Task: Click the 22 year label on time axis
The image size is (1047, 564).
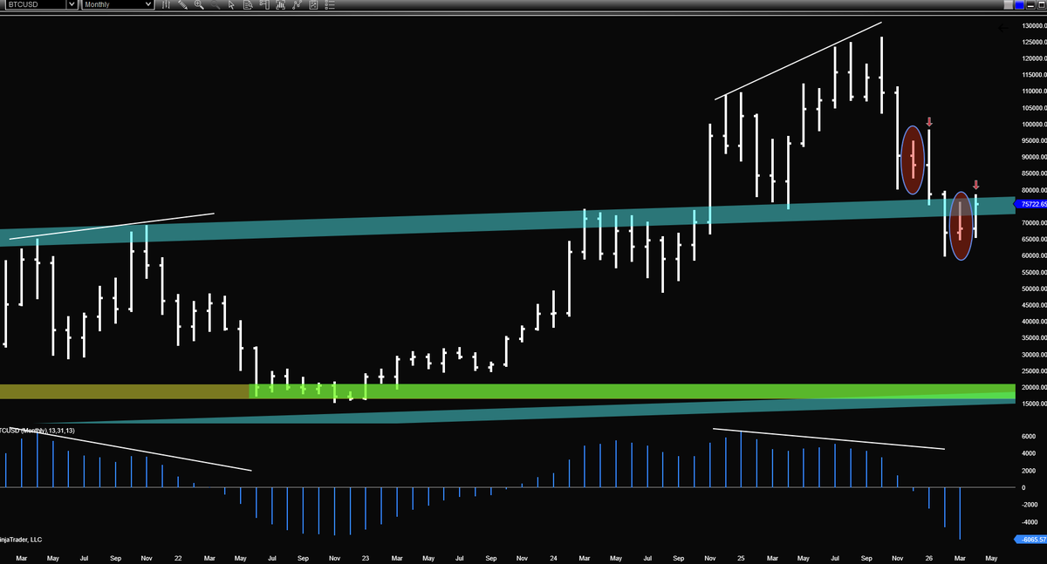Action: (178, 557)
